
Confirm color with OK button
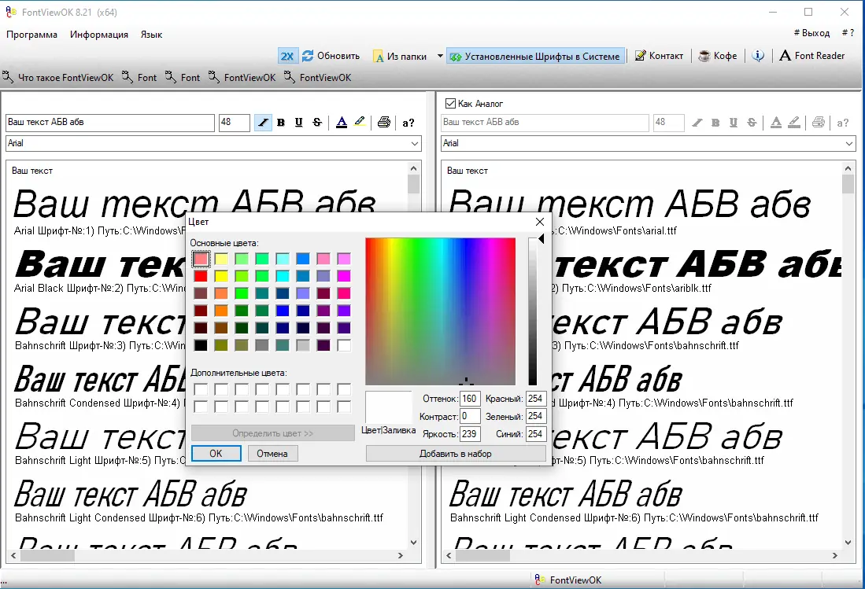(216, 454)
